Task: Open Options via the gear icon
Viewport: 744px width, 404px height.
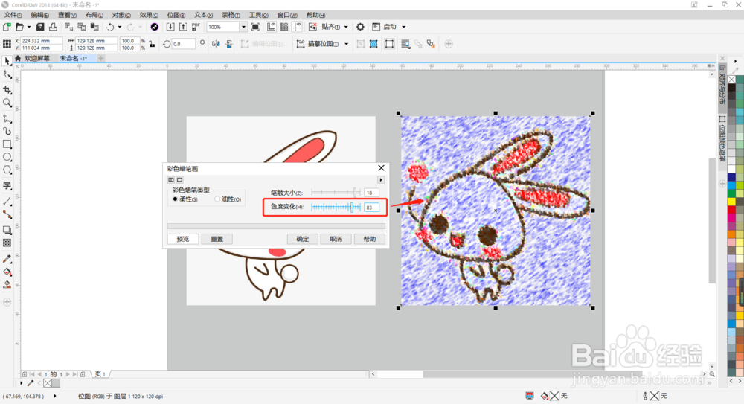Action: pos(361,27)
